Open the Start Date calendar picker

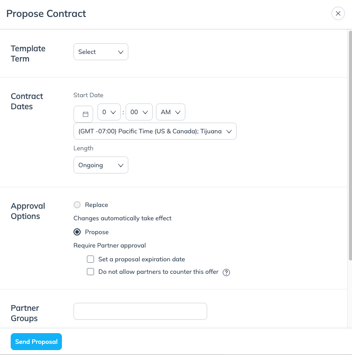tap(83, 114)
